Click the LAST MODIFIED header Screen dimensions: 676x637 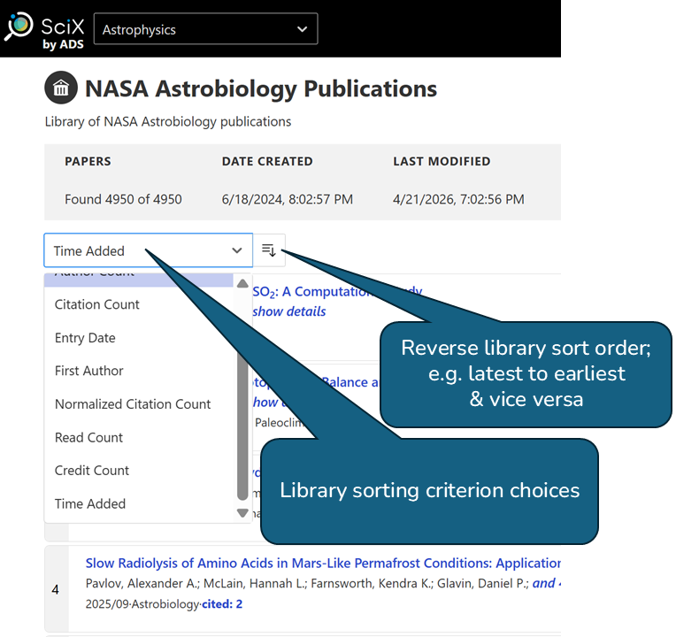point(442,161)
